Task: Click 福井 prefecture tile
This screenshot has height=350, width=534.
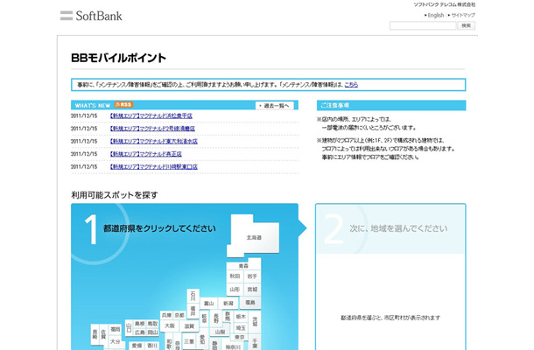Action: [x=193, y=311]
